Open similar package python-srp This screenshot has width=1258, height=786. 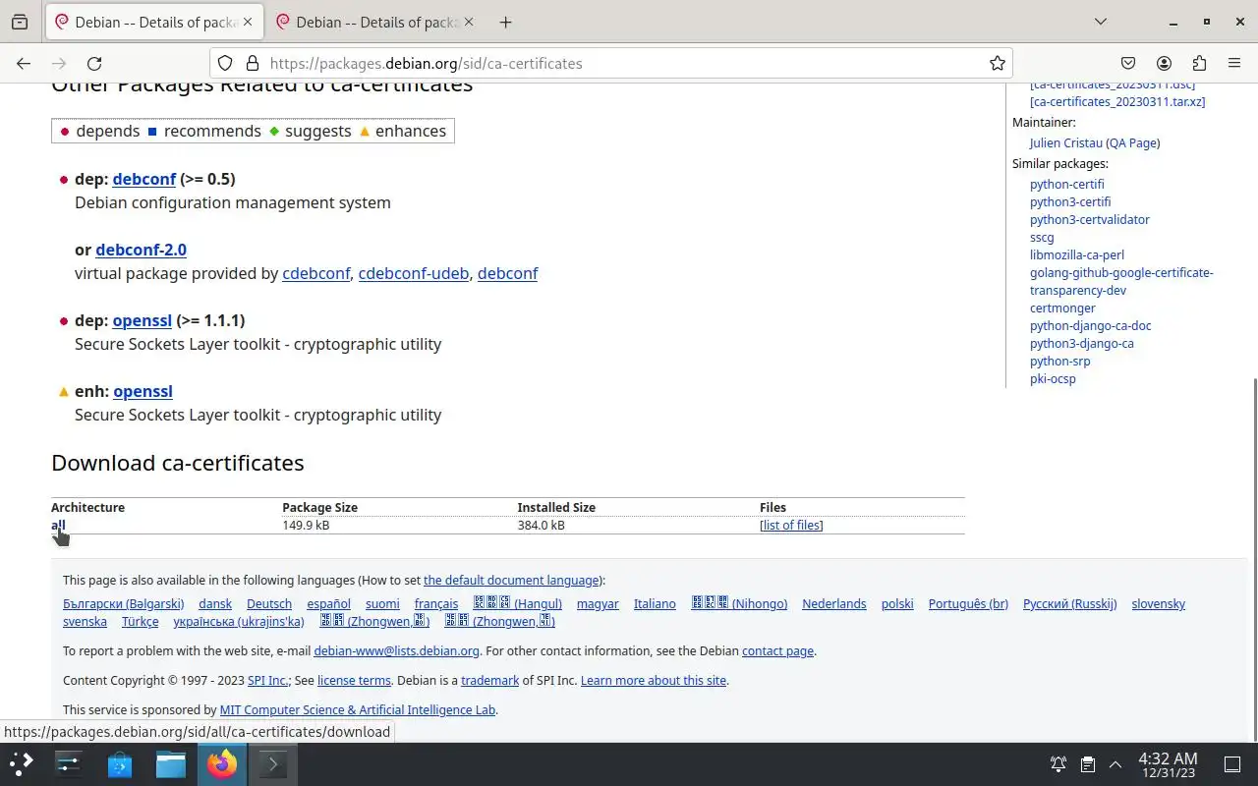(x=1059, y=361)
